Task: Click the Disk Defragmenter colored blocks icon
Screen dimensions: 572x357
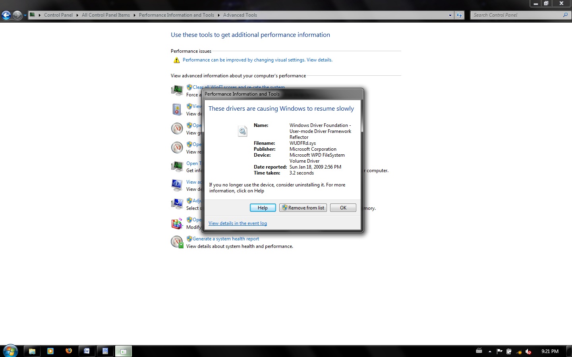Action: (x=177, y=223)
